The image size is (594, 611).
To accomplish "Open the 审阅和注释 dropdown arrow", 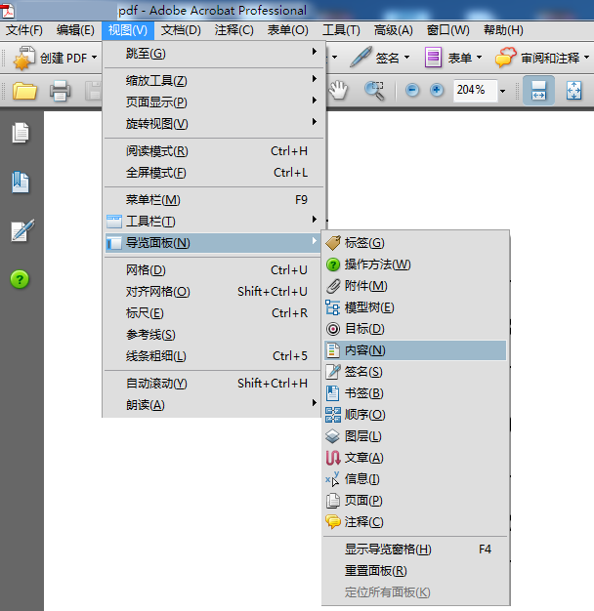I will point(586,58).
